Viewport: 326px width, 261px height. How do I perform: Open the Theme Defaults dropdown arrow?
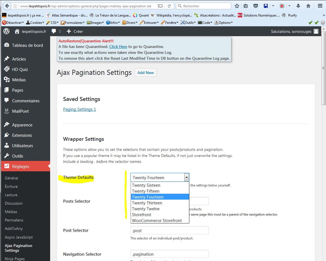click(186, 177)
